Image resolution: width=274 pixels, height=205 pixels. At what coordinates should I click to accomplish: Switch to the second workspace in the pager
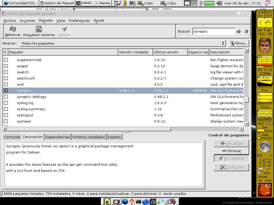click(194, 3)
